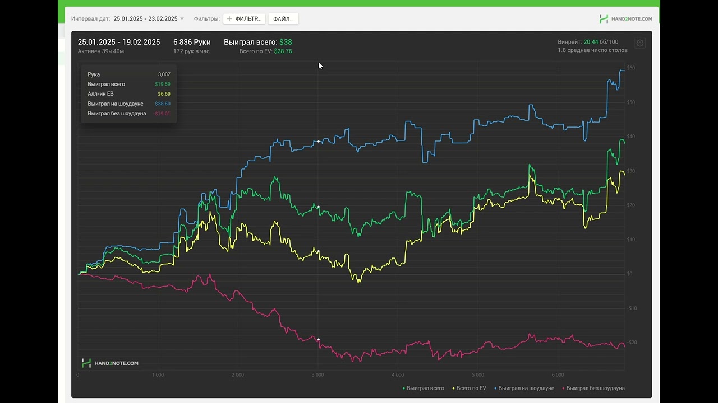This screenshot has height=403, width=718.
Task: Open the date interval dropdown 25.01.2025 - 23.02.2025
Action: pyautogui.click(x=149, y=18)
